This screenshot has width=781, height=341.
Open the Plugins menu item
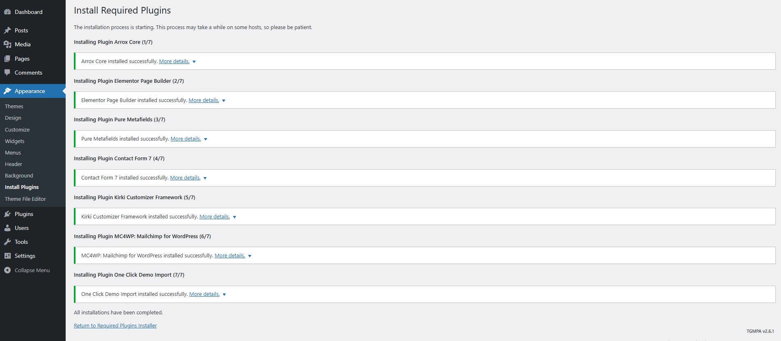[x=33, y=214]
